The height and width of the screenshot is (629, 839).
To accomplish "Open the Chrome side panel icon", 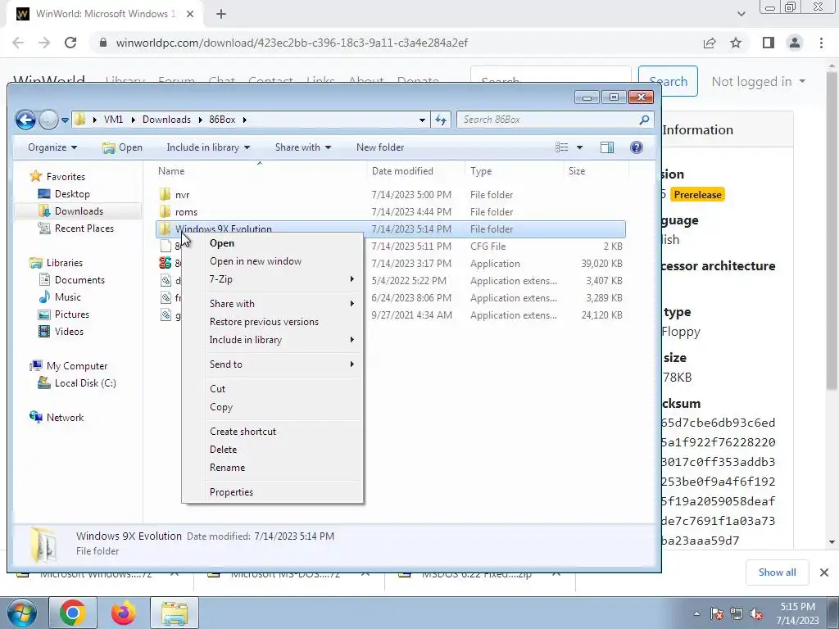I will click(x=769, y=43).
